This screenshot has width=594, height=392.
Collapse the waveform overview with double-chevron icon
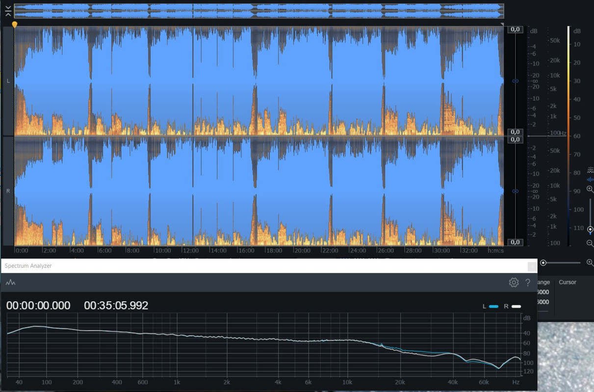click(x=8, y=11)
